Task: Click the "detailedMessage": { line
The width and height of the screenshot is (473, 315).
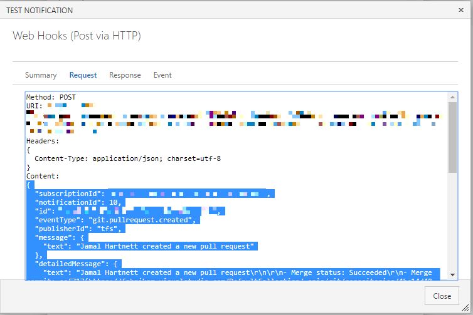Action: pyautogui.click(x=78, y=264)
